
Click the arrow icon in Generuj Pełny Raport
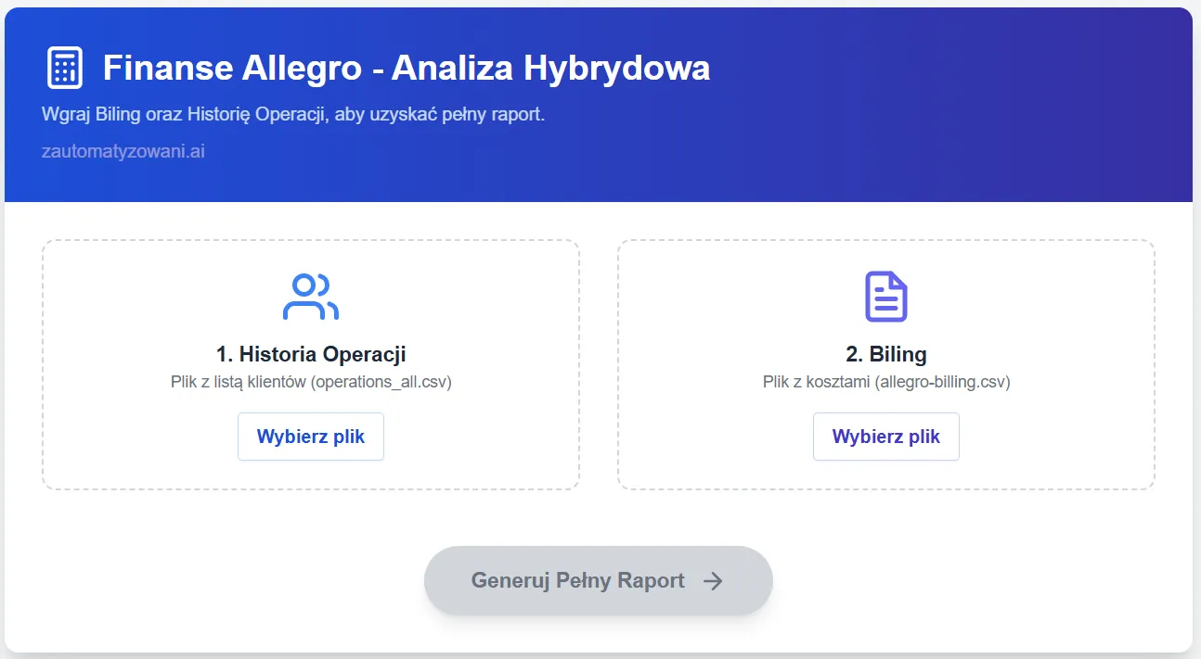(713, 581)
